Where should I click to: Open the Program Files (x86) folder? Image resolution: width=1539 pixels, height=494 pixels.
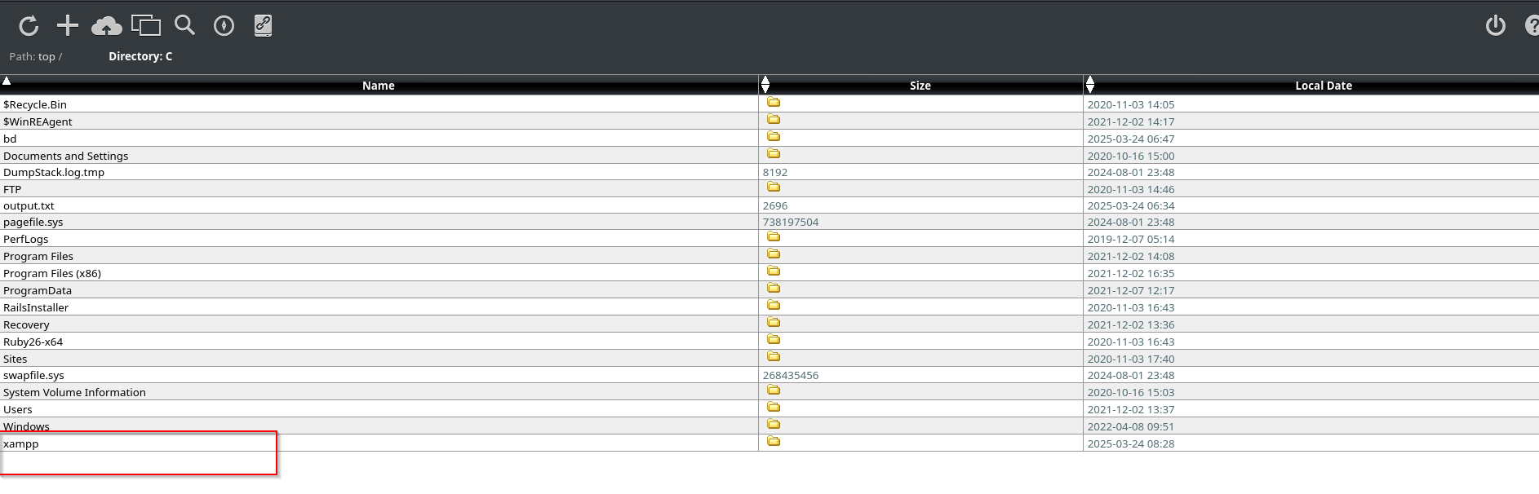(52, 274)
